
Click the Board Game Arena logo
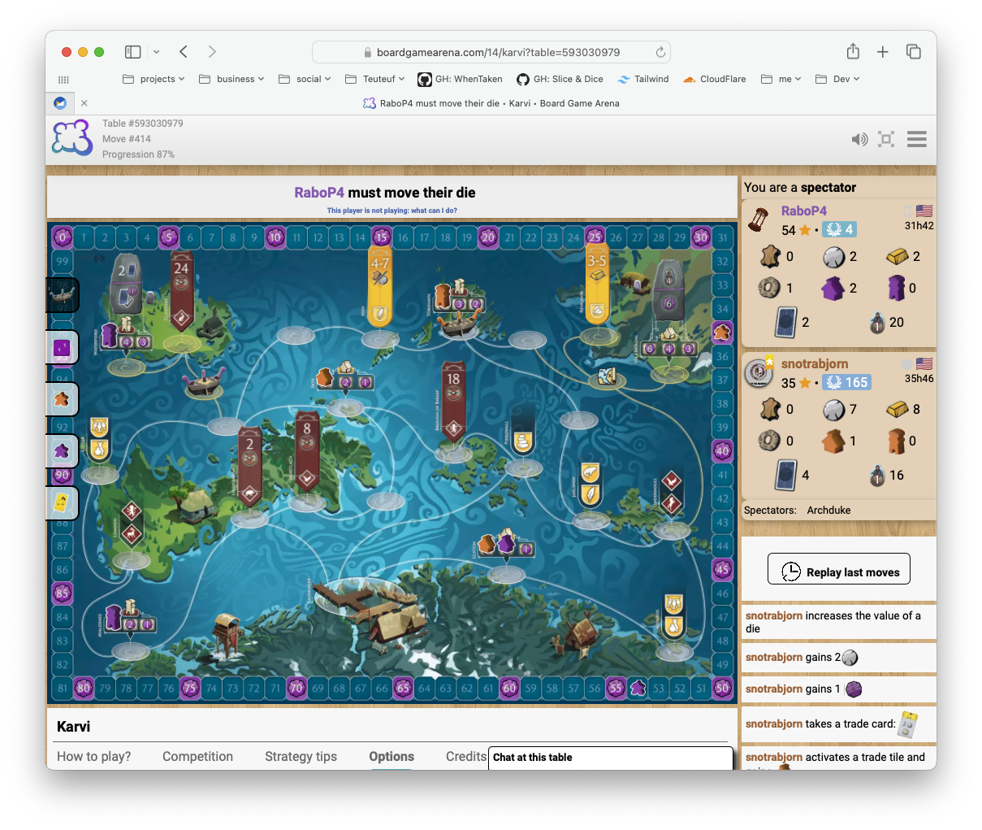click(72, 138)
